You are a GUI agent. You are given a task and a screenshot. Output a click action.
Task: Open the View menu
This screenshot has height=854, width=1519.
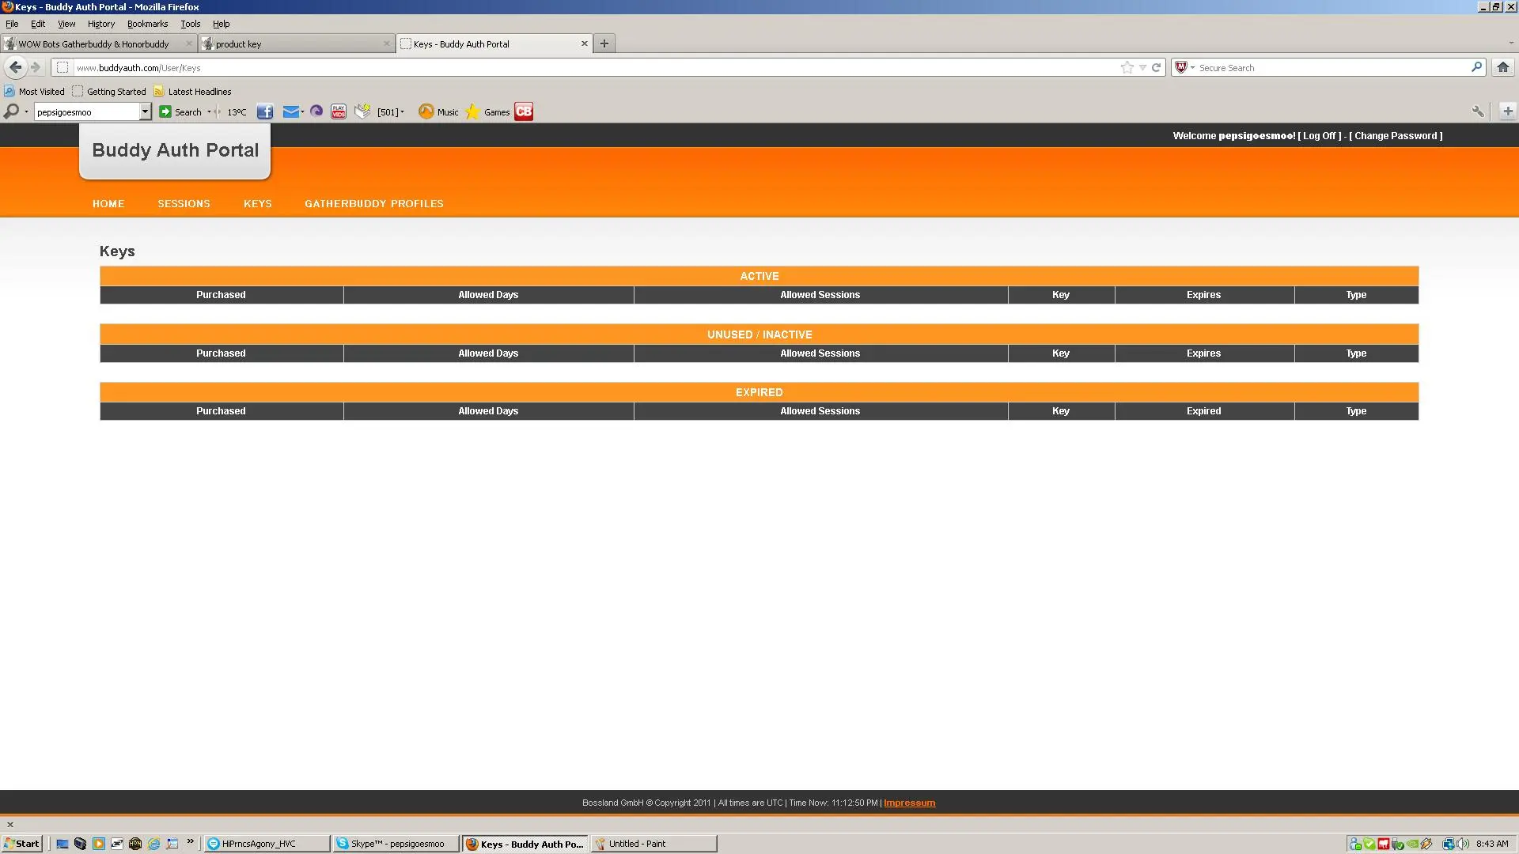tap(66, 24)
